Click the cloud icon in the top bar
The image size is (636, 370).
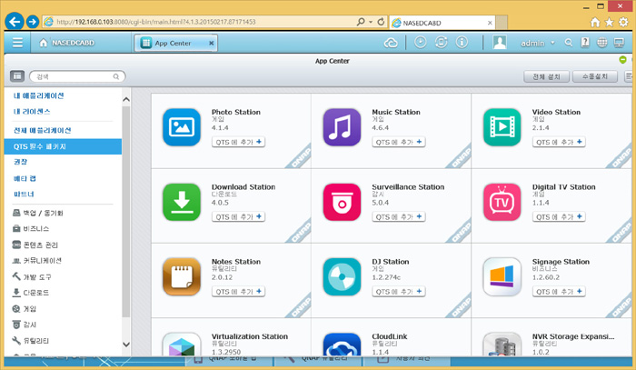point(393,43)
